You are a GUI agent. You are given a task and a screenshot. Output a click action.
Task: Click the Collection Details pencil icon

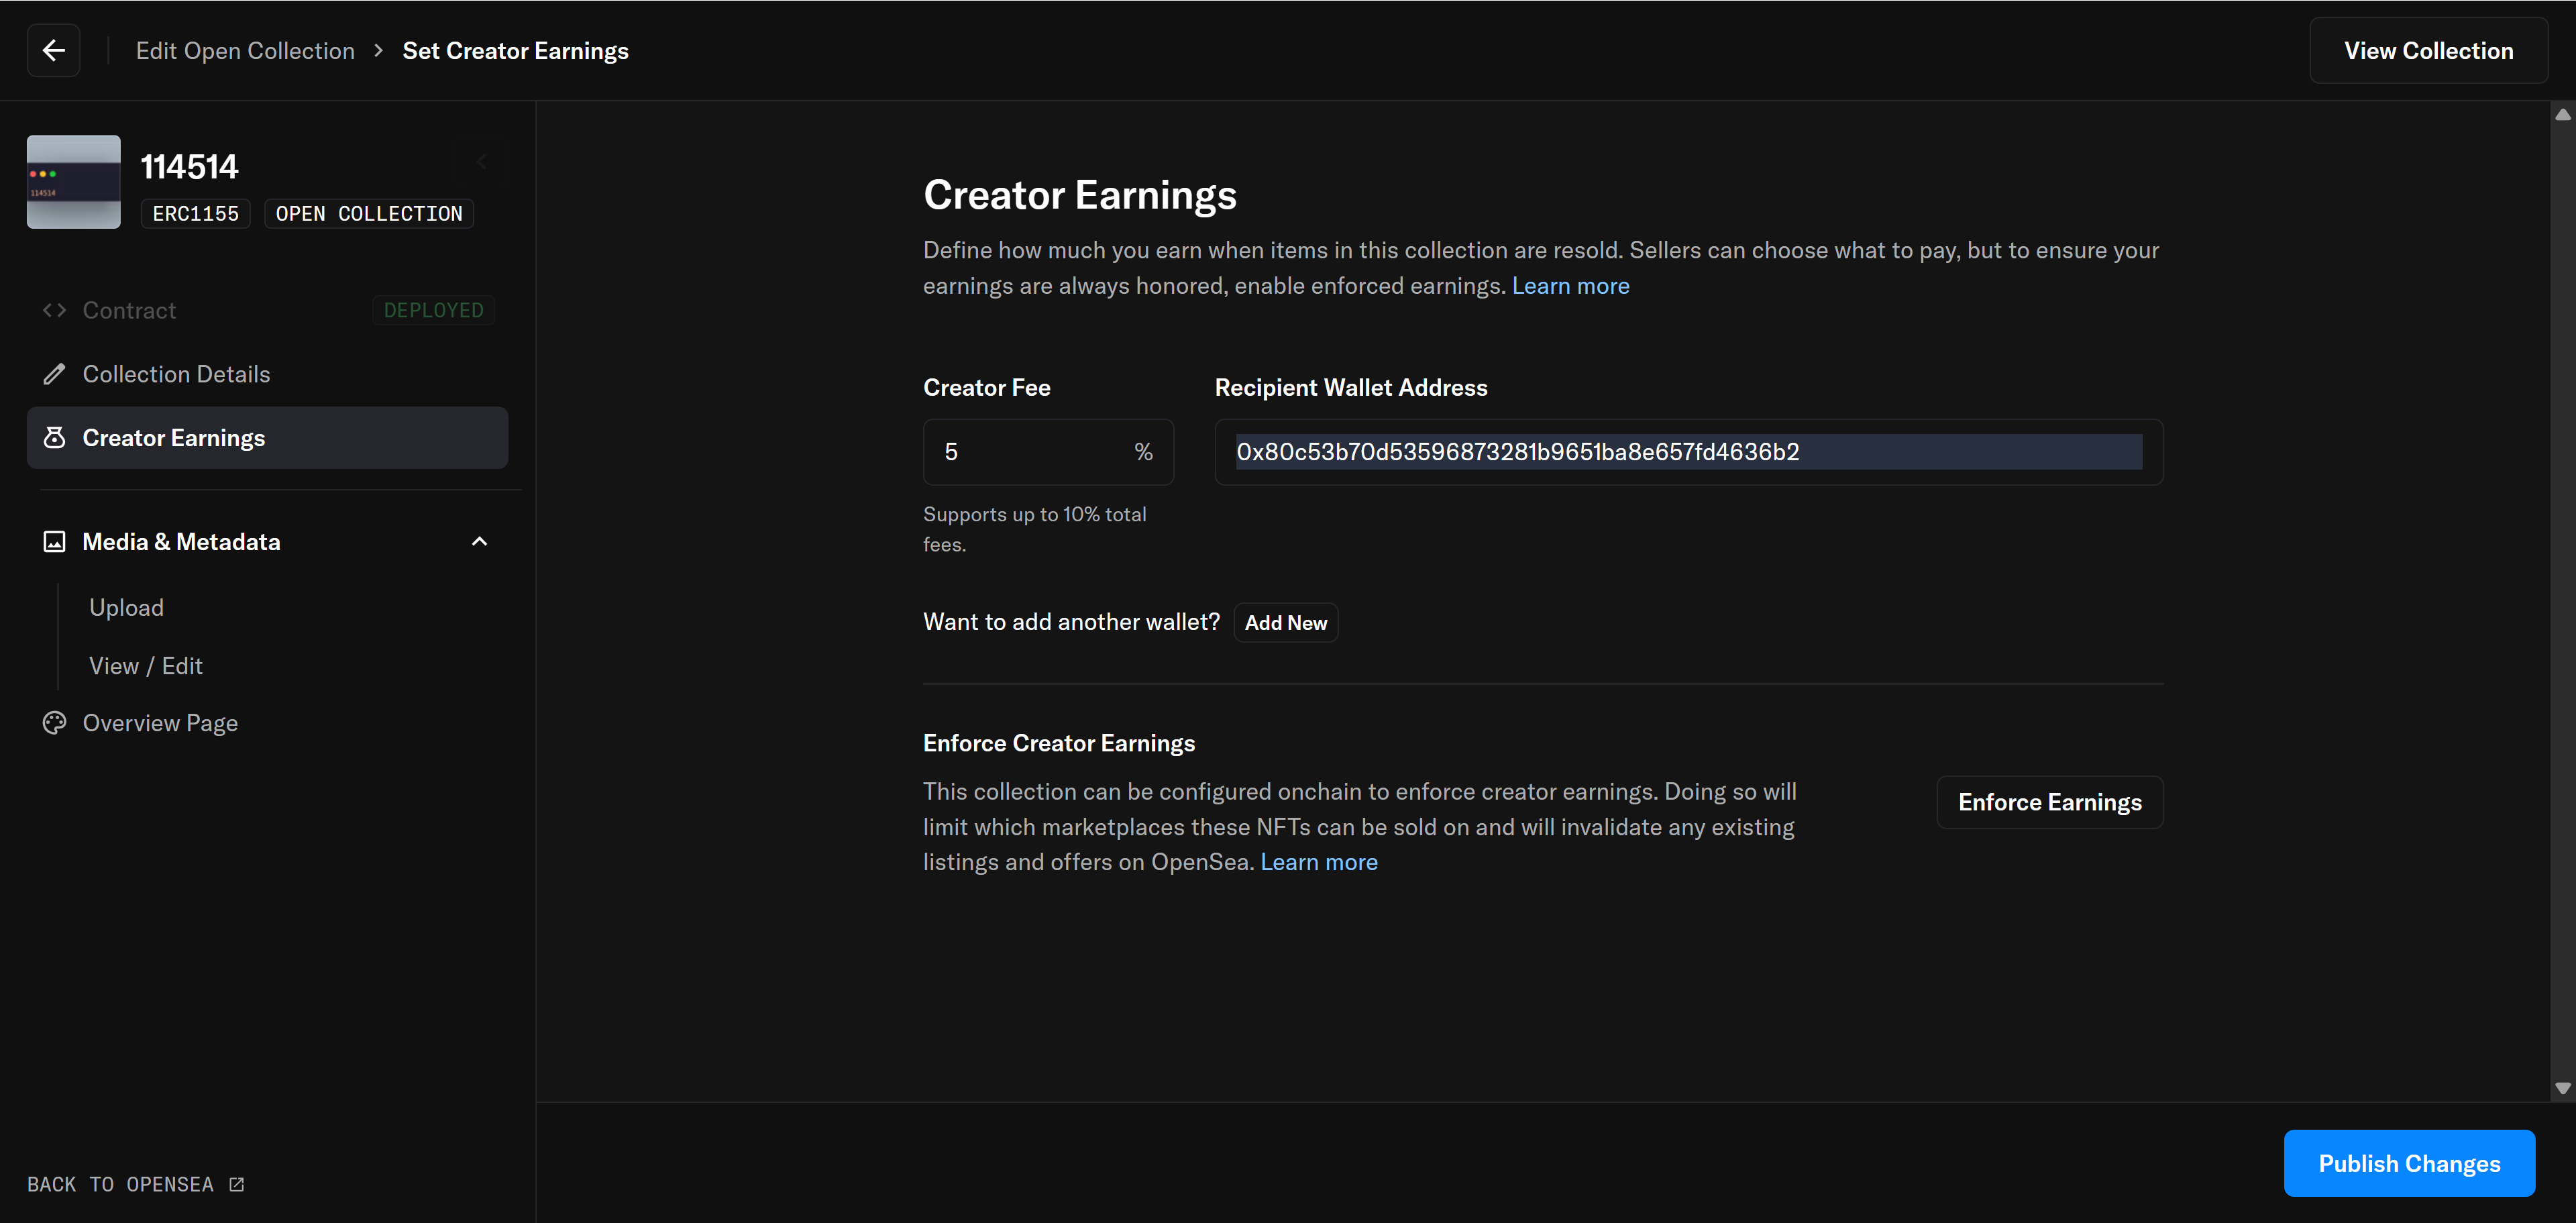coord(54,374)
